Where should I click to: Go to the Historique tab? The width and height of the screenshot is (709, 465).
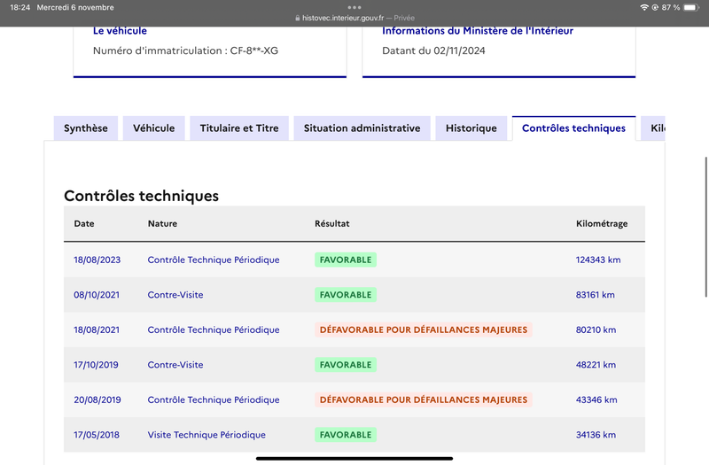[x=471, y=128]
